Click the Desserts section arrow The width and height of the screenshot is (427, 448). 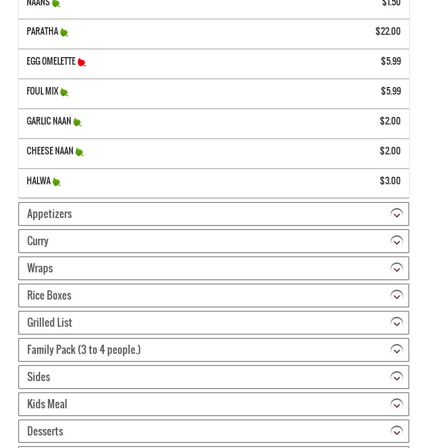point(397,432)
